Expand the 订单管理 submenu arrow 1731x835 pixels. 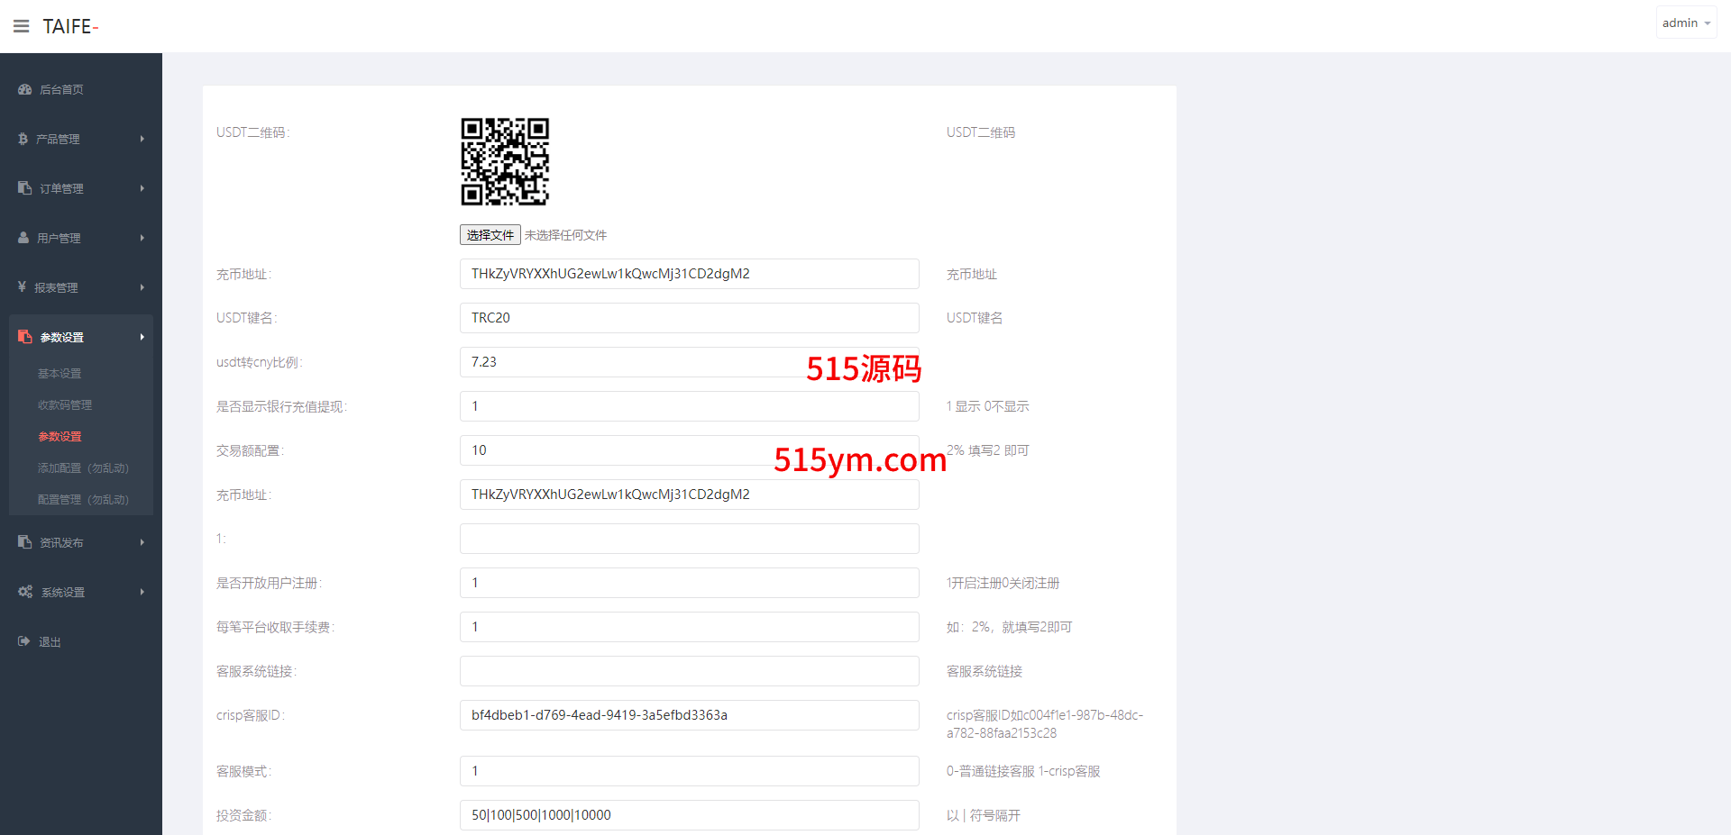click(x=142, y=188)
